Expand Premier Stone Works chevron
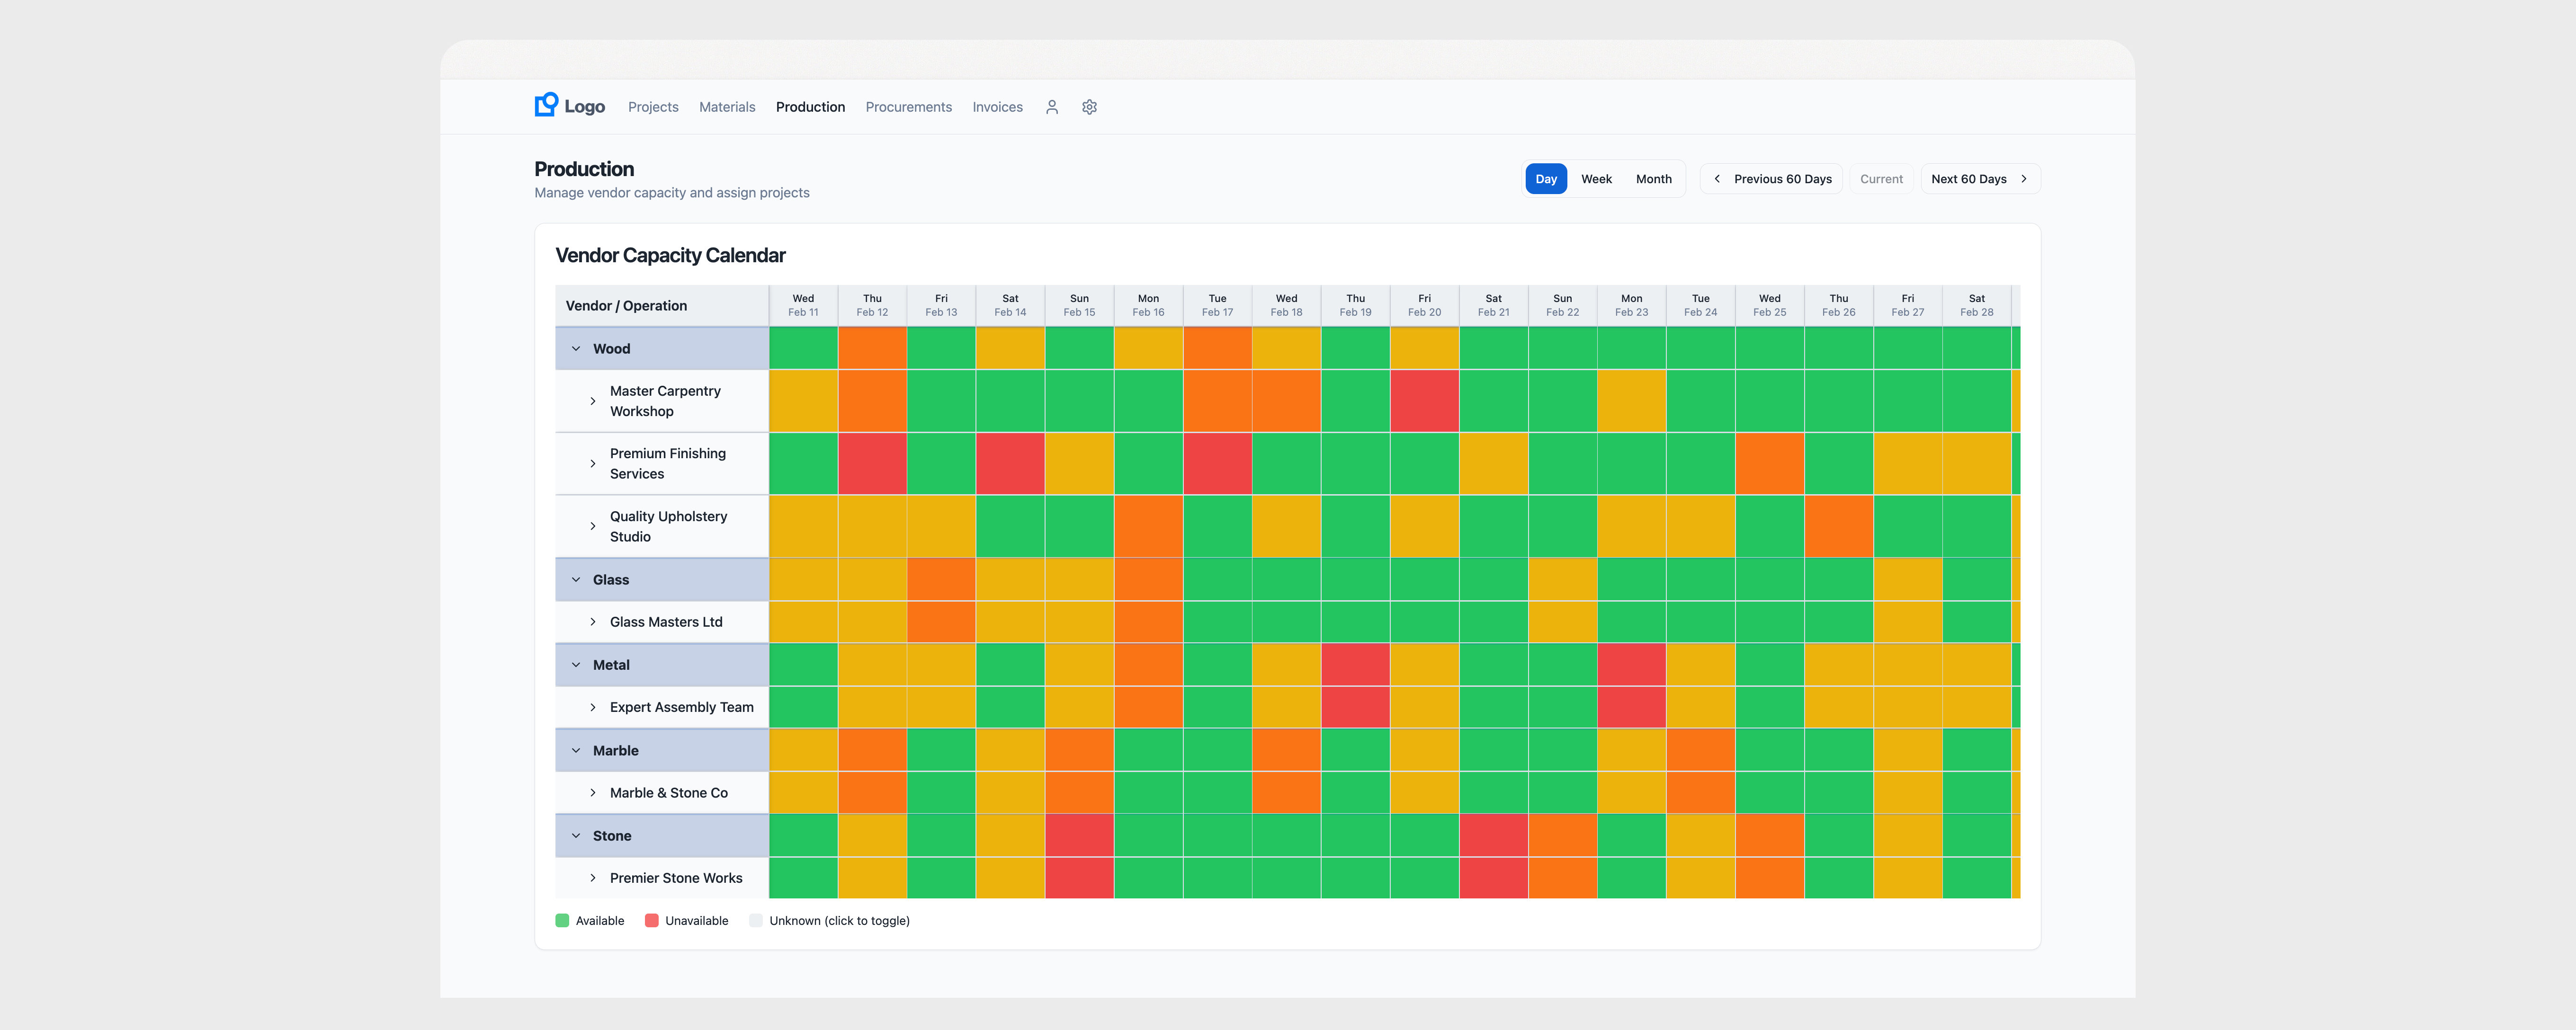This screenshot has height=1030, width=2576. 593,878
